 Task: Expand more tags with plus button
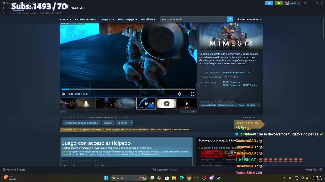(258, 105)
